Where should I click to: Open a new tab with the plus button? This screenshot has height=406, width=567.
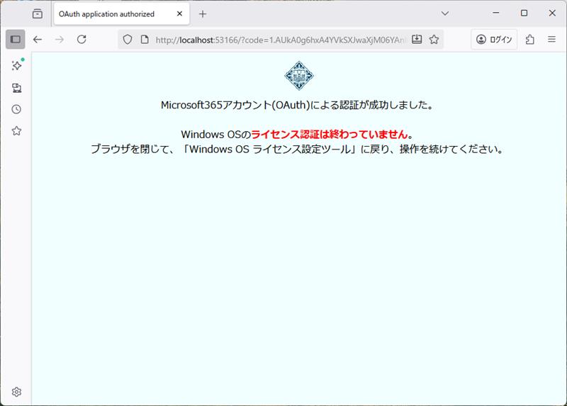203,14
